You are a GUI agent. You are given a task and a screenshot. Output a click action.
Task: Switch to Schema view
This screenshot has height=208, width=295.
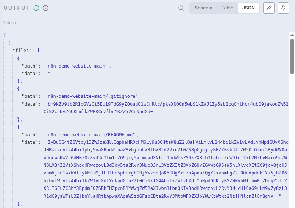(x=203, y=8)
